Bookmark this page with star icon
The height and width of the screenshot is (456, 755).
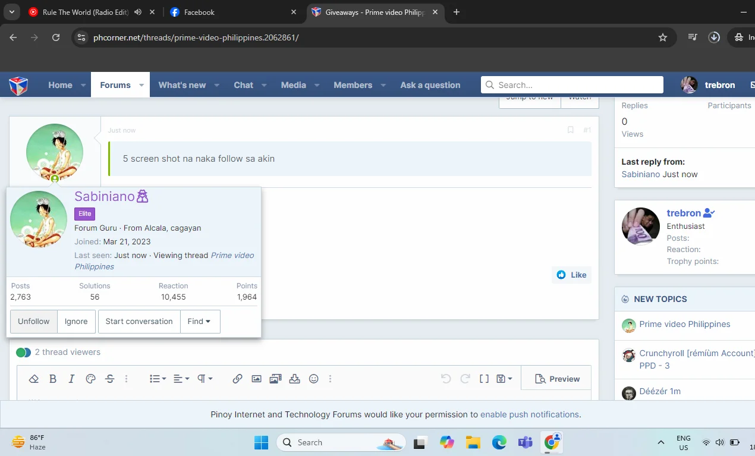(663, 37)
